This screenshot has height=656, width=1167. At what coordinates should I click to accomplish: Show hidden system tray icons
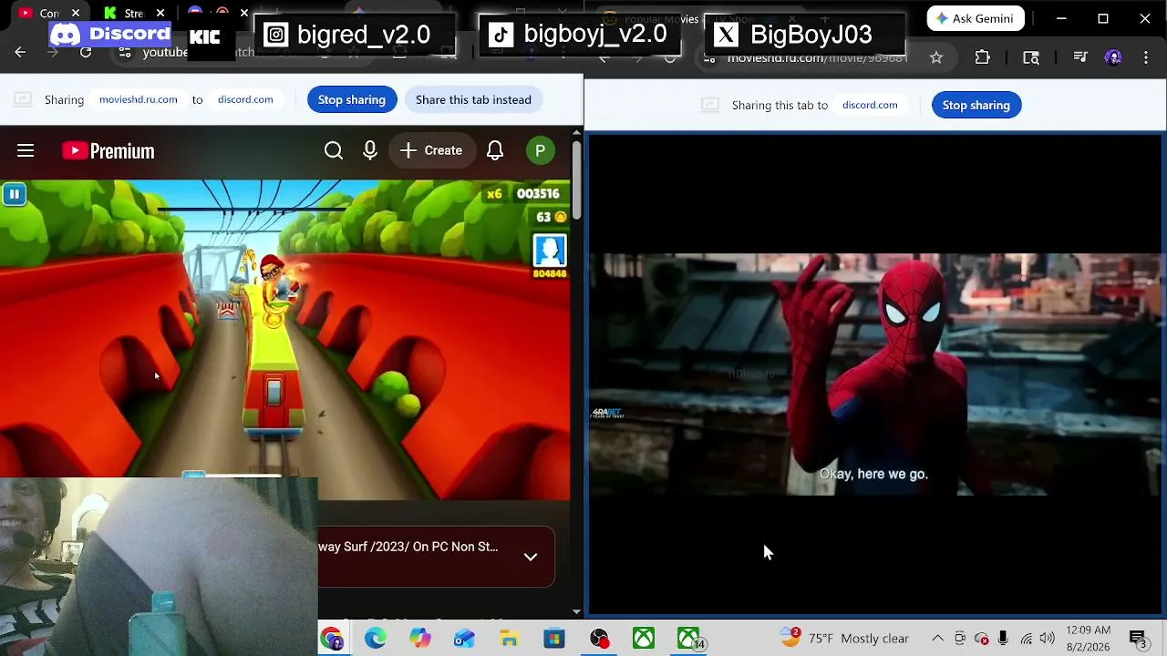point(937,639)
